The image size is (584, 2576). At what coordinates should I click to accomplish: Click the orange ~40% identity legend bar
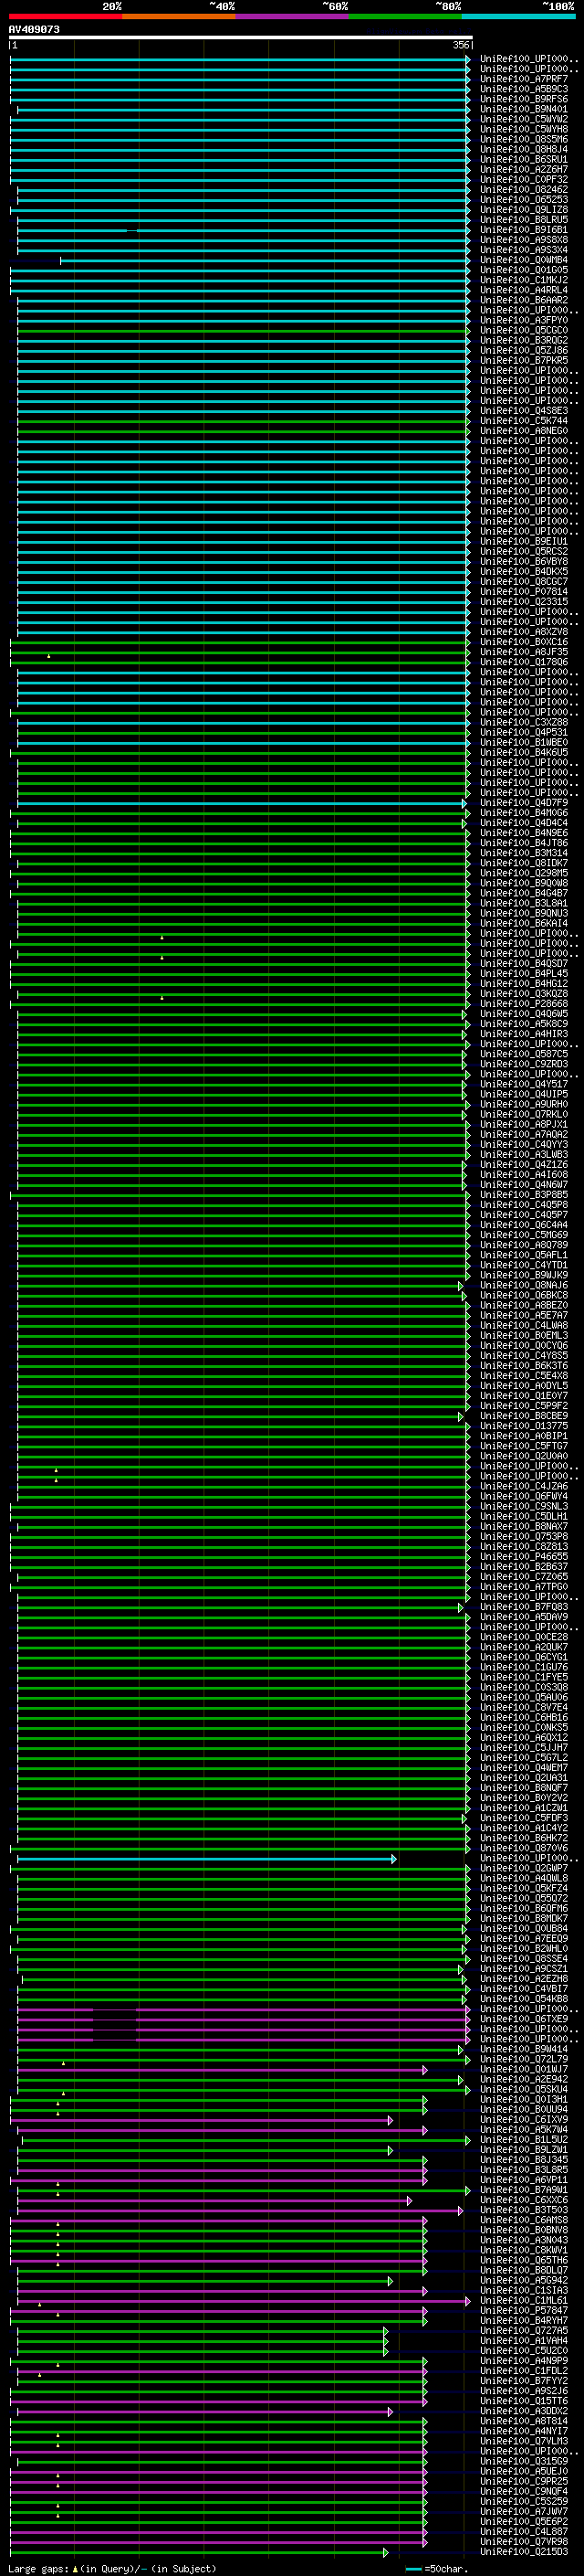pyautogui.click(x=179, y=16)
